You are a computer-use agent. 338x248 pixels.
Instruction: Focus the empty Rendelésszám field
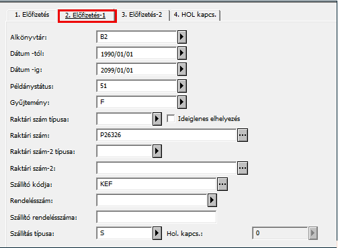point(152,200)
